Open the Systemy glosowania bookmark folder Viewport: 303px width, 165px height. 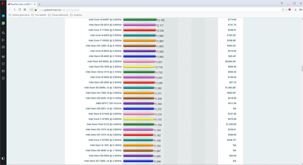19,15
